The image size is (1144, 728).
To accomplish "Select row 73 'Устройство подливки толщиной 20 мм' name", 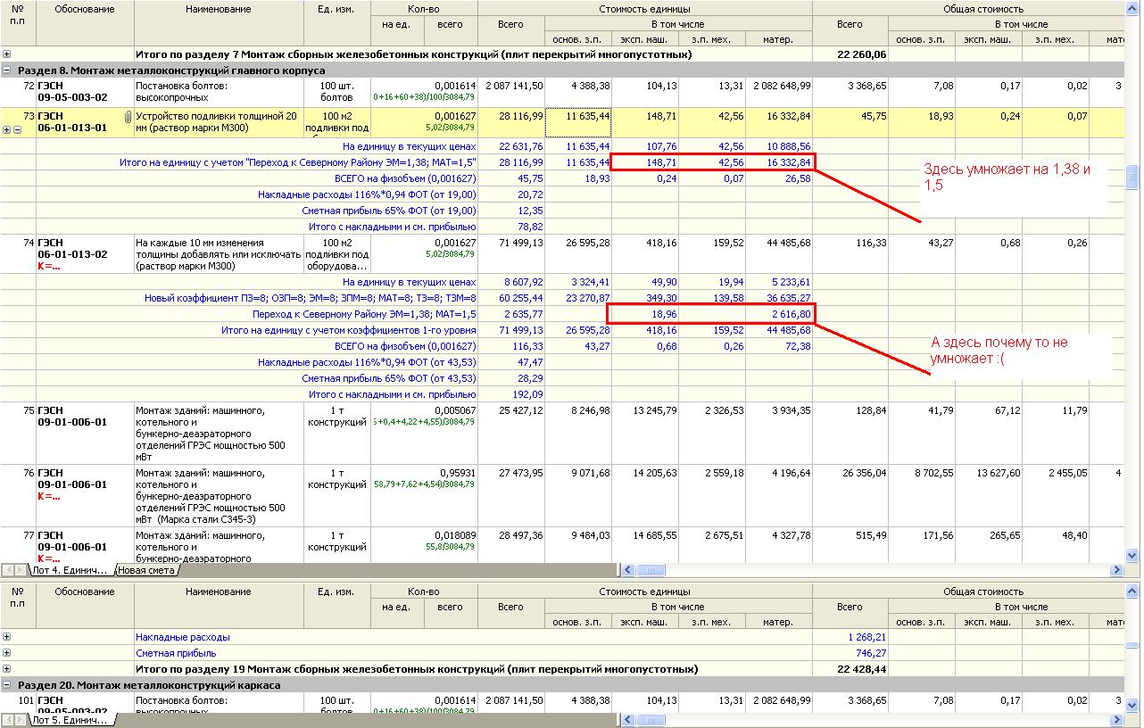I will click(216, 122).
